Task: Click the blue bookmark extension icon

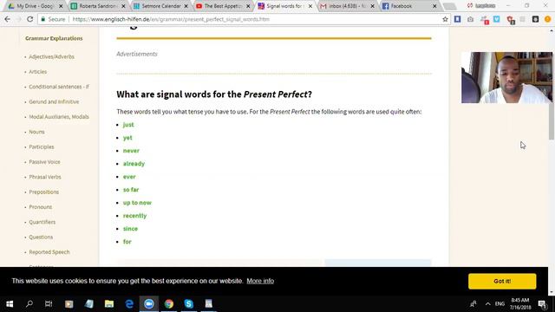Action: [458, 19]
